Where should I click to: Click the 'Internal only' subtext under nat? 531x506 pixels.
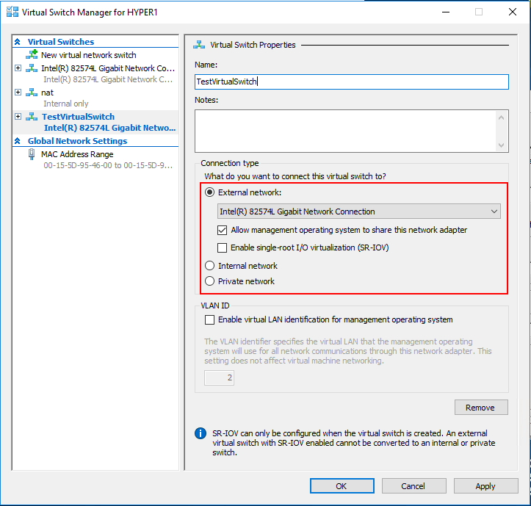tap(66, 104)
